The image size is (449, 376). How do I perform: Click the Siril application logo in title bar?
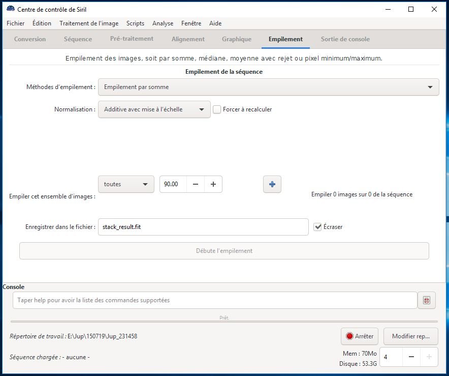coord(11,9)
